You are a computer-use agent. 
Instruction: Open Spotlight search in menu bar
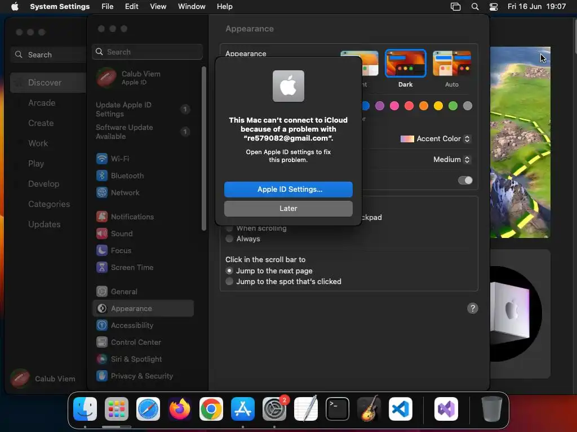point(475,7)
